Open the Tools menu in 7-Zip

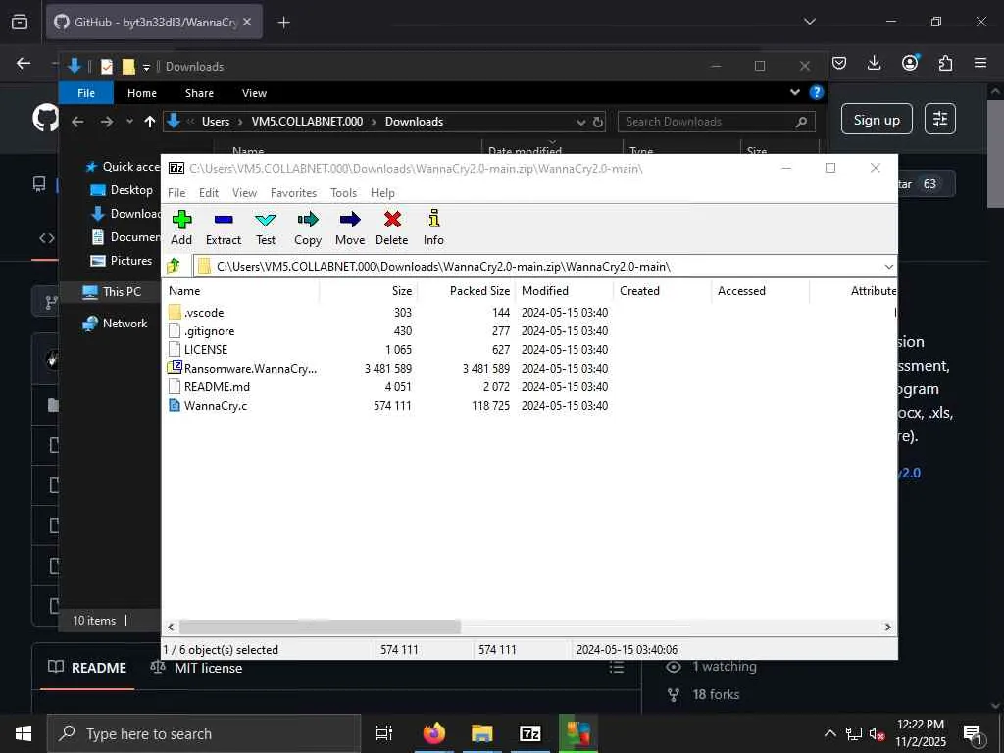point(344,193)
